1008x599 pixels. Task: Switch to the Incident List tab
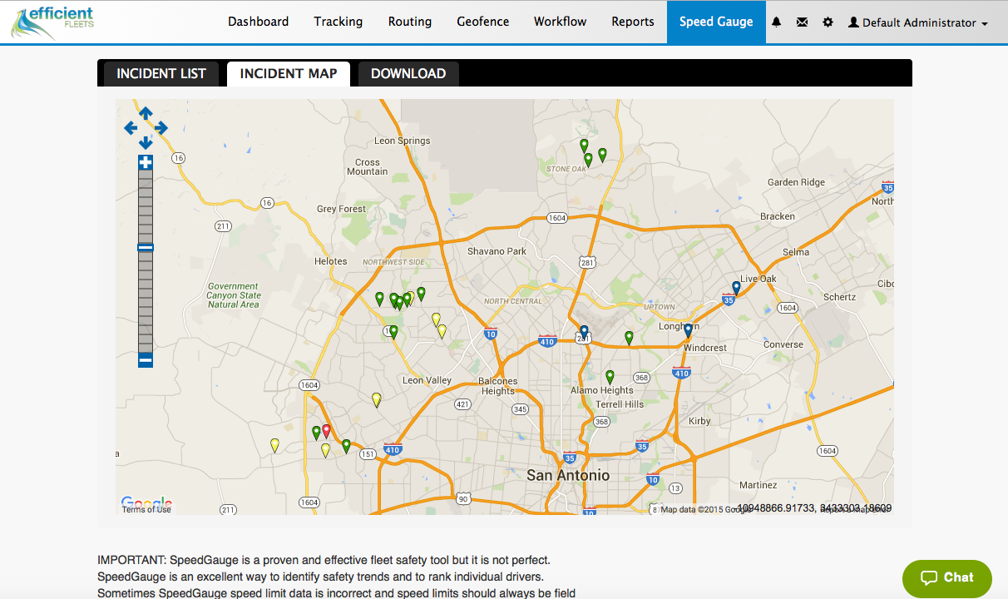pos(161,73)
